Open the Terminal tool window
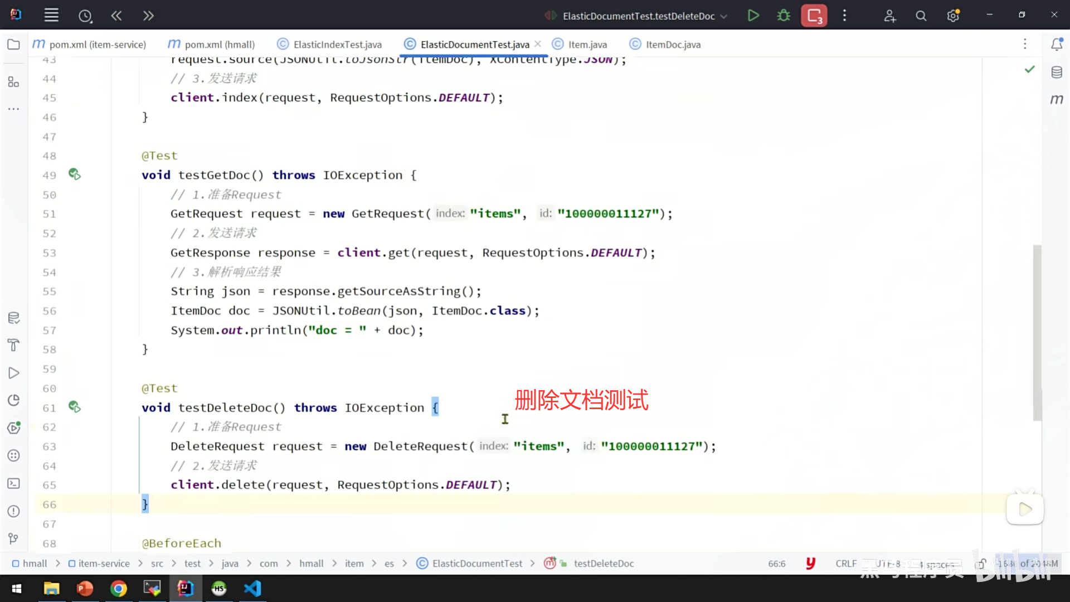 (x=14, y=484)
